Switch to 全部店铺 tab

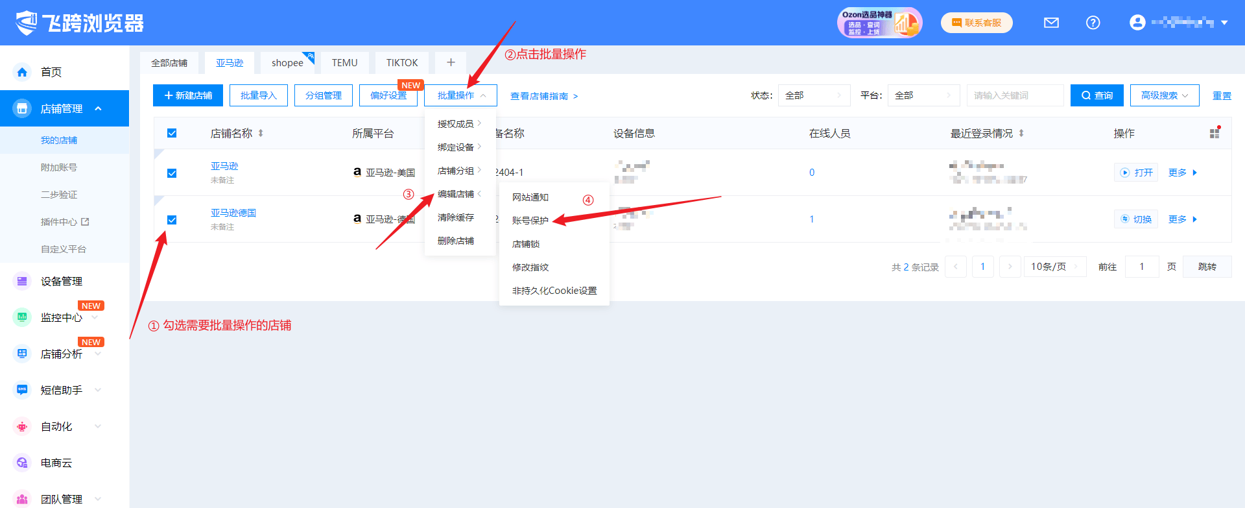click(x=169, y=63)
